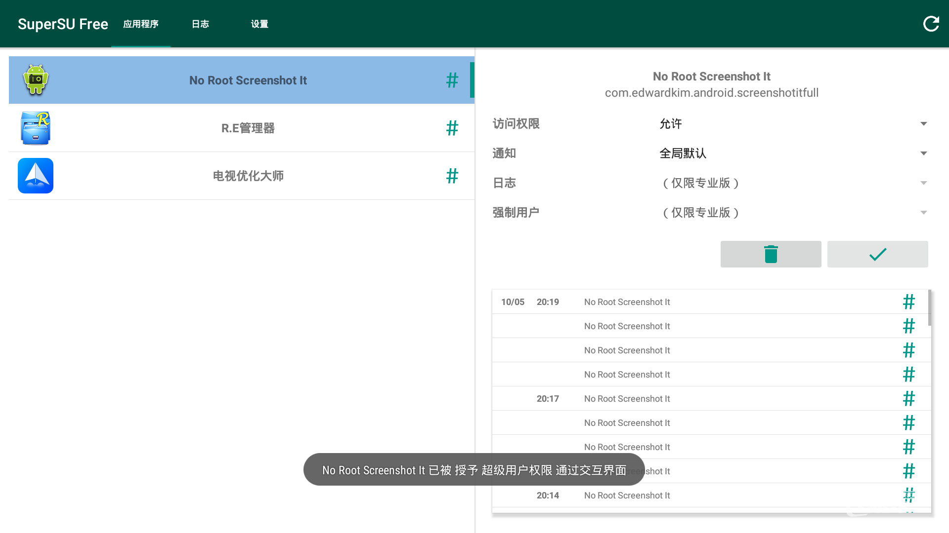Click the log entry dated 10/05 20:19
949x533 pixels.
click(711, 302)
